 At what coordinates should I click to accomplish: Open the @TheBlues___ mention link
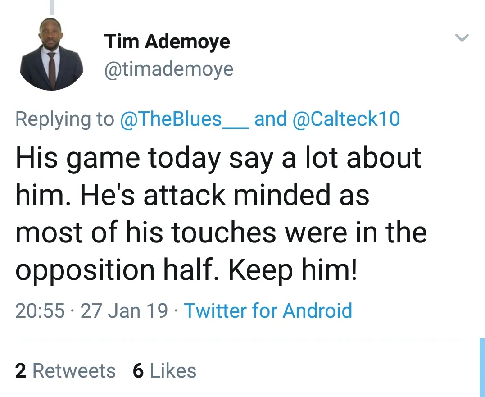point(184,119)
